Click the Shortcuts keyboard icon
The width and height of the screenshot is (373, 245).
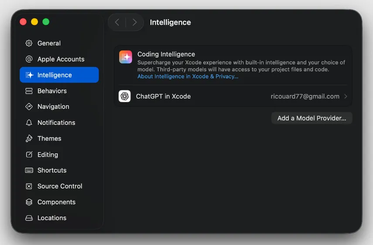(x=29, y=170)
